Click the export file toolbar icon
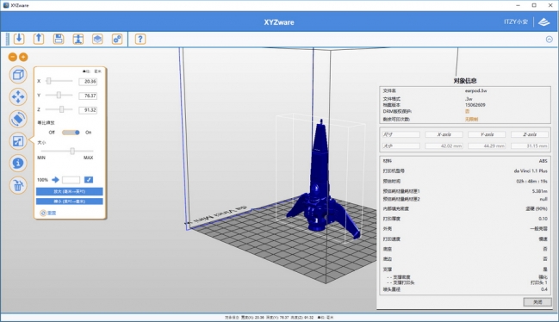 click(39, 39)
